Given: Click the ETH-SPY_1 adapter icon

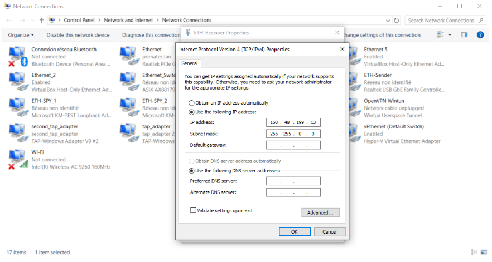Looking at the screenshot, I should (x=17, y=107).
